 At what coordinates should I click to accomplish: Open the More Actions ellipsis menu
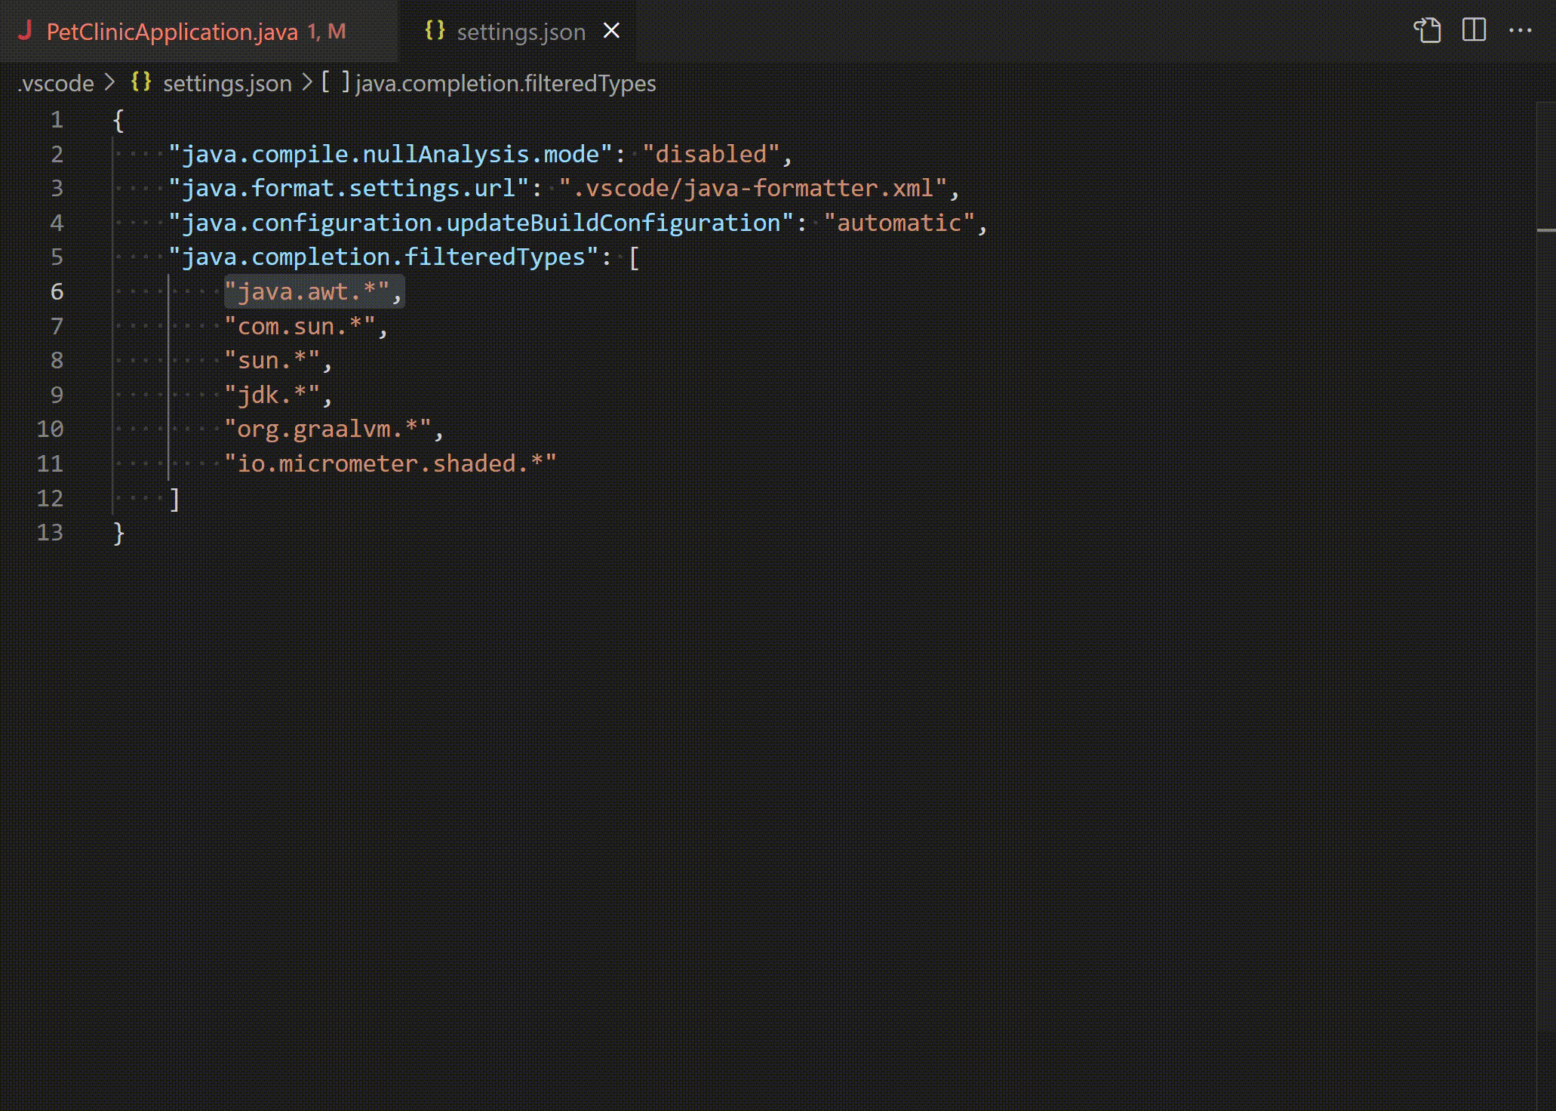(1520, 31)
